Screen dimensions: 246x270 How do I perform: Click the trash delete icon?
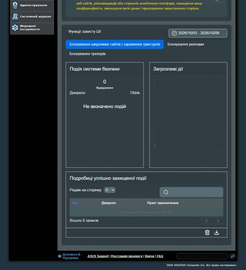tap(207, 233)
